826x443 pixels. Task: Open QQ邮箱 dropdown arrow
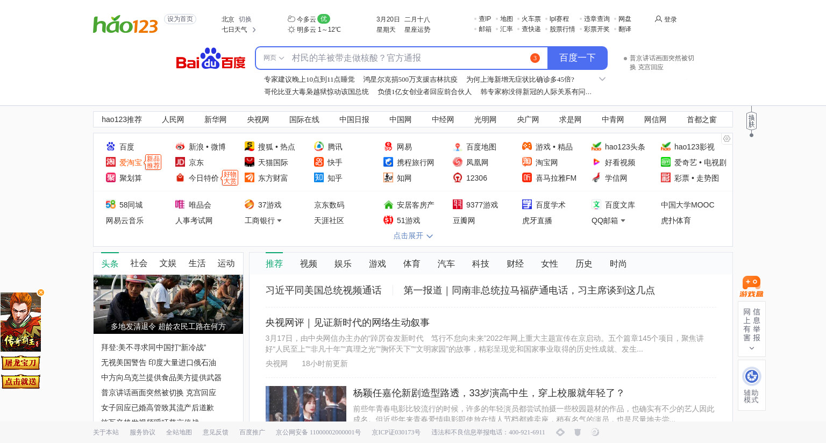pyautogui.click(x=623, y=221)
